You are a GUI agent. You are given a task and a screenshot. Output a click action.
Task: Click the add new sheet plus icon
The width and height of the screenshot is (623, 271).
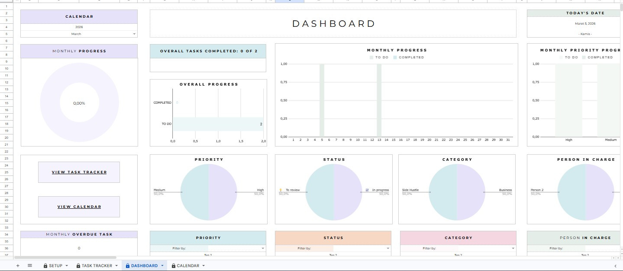coord(18,266)
